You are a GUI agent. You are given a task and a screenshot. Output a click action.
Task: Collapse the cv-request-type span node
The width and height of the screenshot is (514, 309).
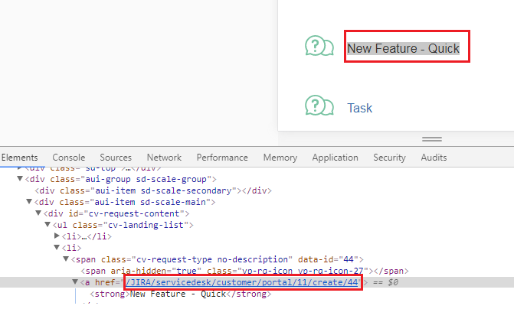(x=66, y=259)
